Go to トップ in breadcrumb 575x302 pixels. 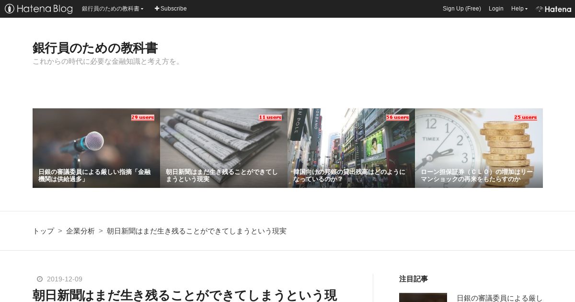pos(43,231)
